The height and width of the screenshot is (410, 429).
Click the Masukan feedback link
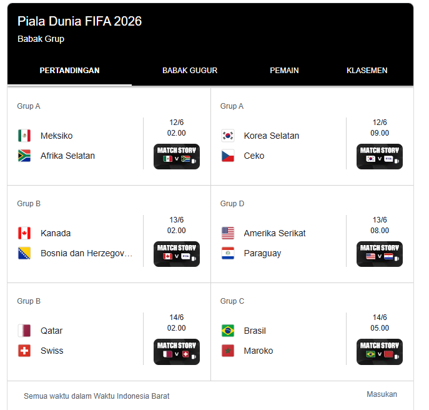click(x=382, y=394)
